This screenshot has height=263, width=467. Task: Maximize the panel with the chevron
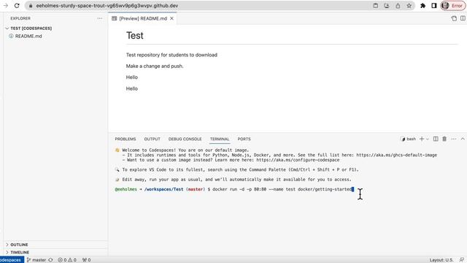(463, 139)
